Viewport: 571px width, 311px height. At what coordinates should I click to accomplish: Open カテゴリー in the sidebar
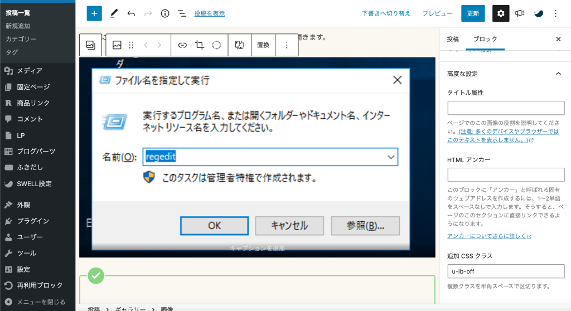click(x=21, y=39)
